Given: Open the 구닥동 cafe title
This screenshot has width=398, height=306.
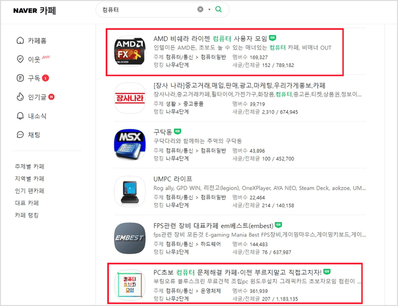Looking at the screenshot, I should [x=163, y=132].
